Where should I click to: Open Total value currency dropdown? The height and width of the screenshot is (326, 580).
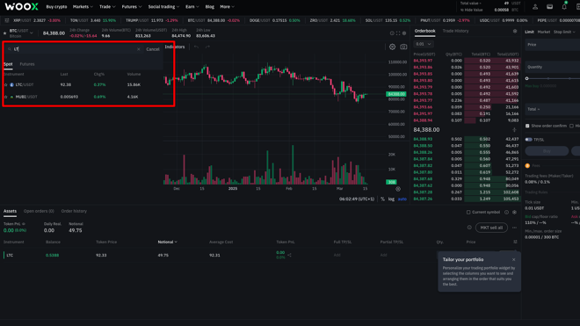[470, 4]
